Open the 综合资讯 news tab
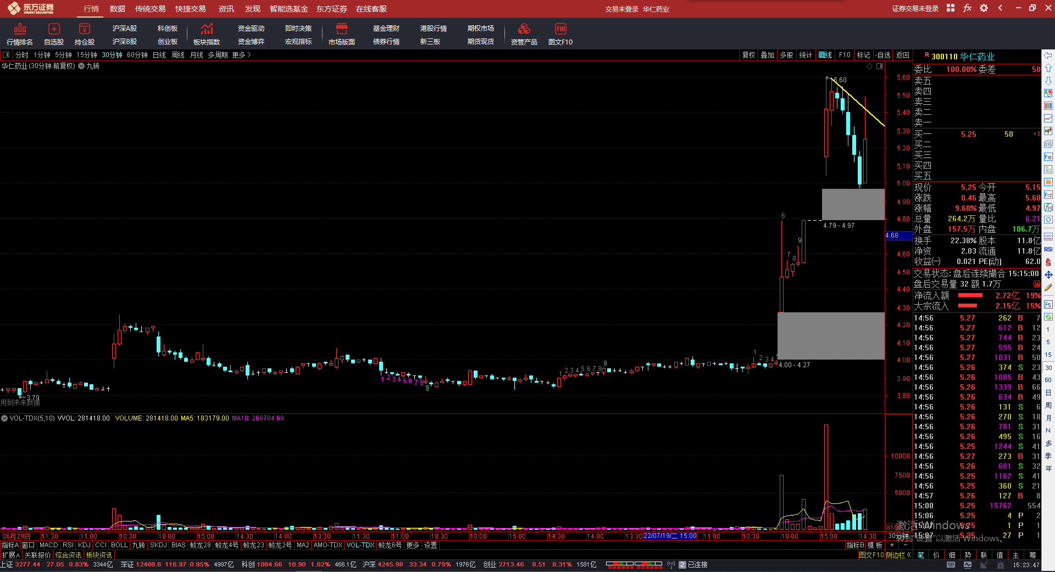The height and width of the screenshot is (572, 1055). (68, 555)
